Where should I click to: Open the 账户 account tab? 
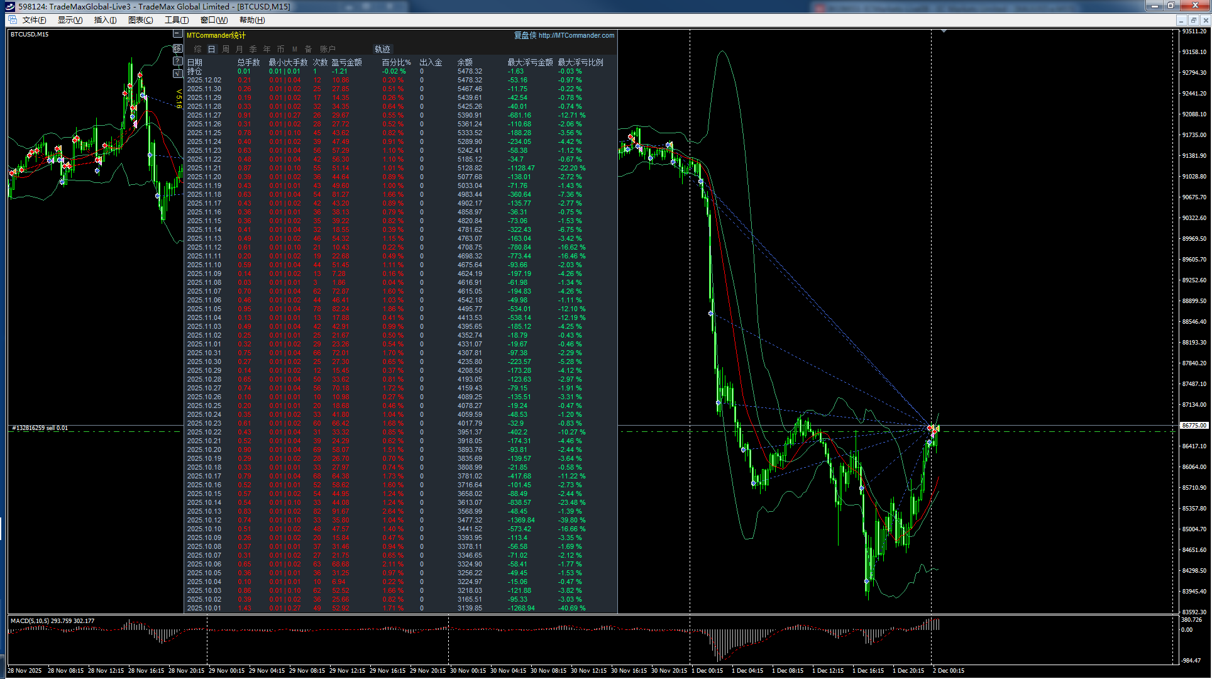[328, 49]
